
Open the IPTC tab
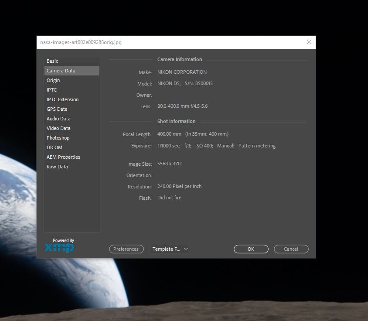pos(72,90)
